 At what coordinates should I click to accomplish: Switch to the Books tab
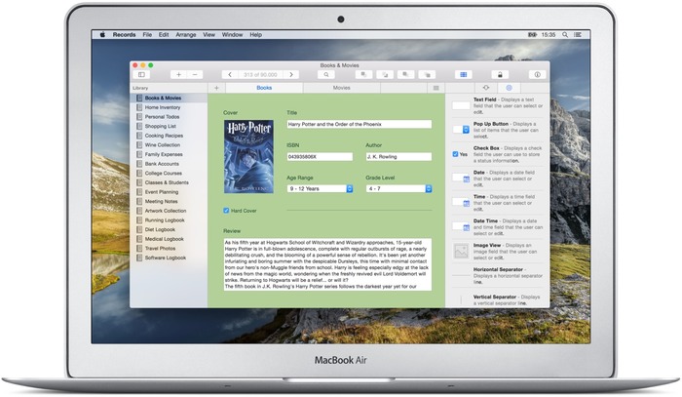pos(264,88)
